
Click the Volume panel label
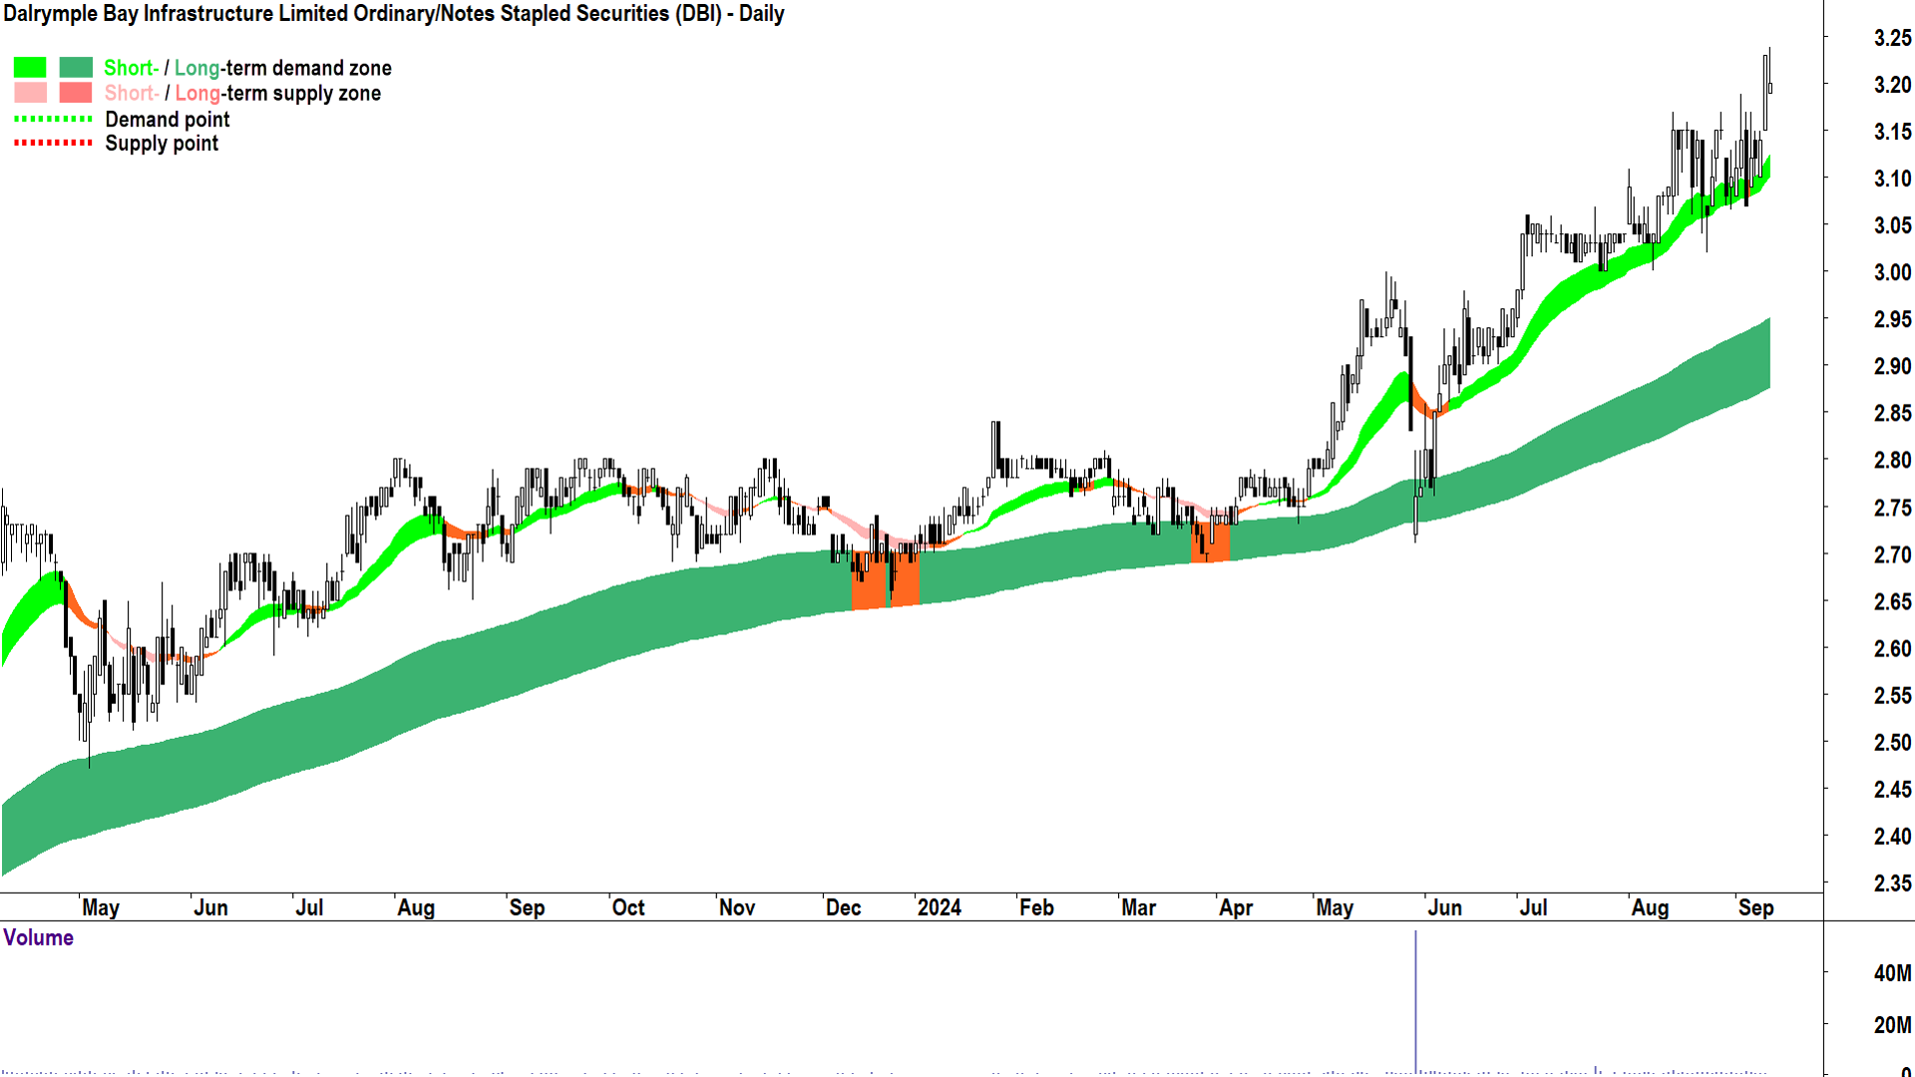click(38, 937)
